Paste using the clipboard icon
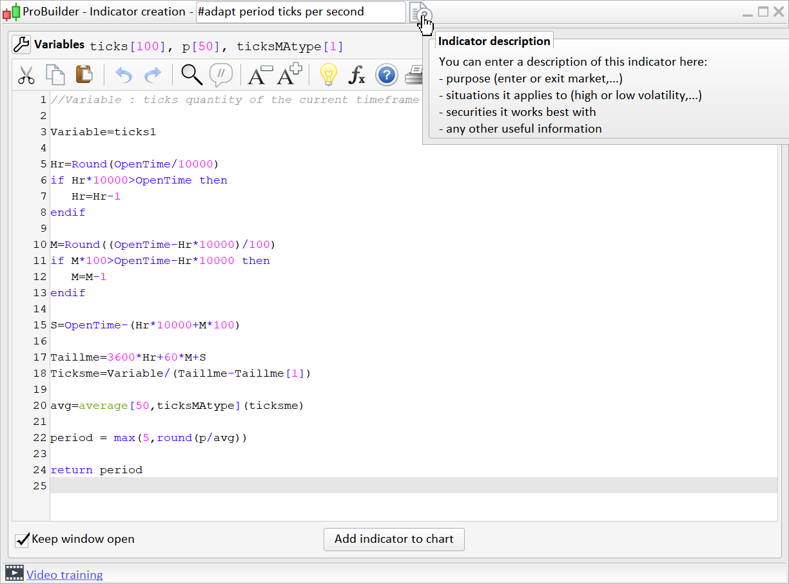The height and width of the screenshot is (584, 789). [x=84, y=75]
